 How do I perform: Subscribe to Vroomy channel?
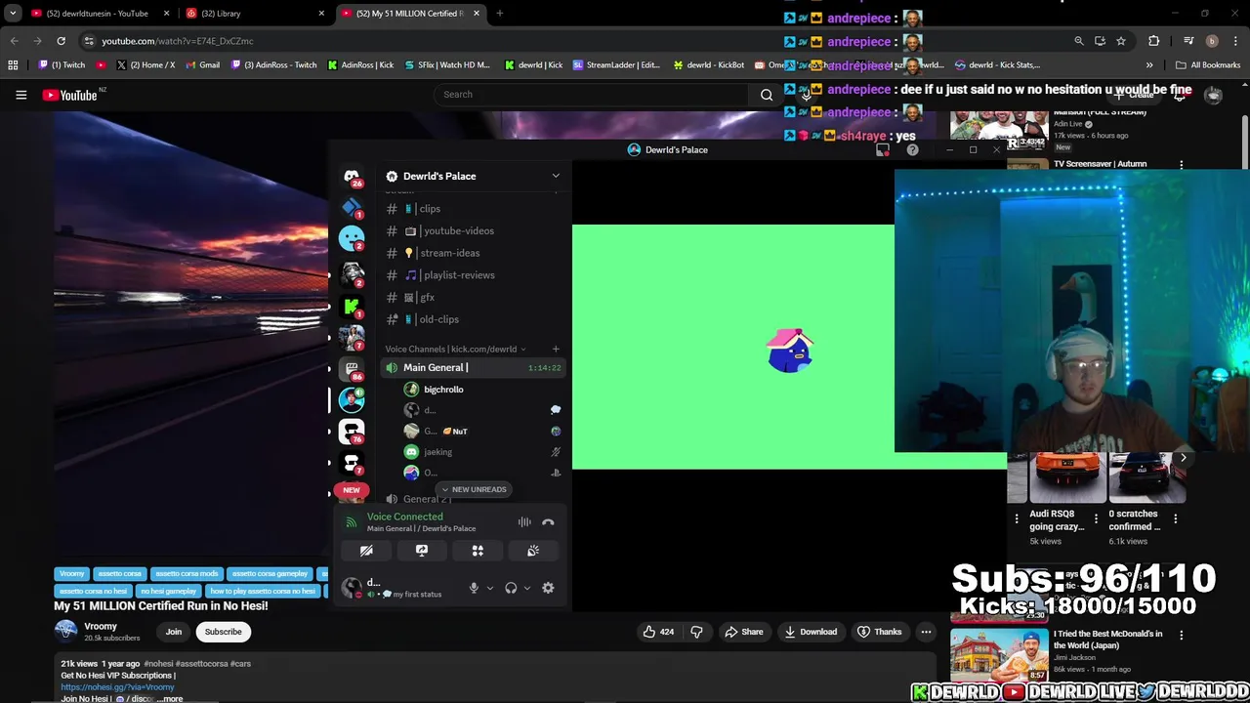(223, 632)
